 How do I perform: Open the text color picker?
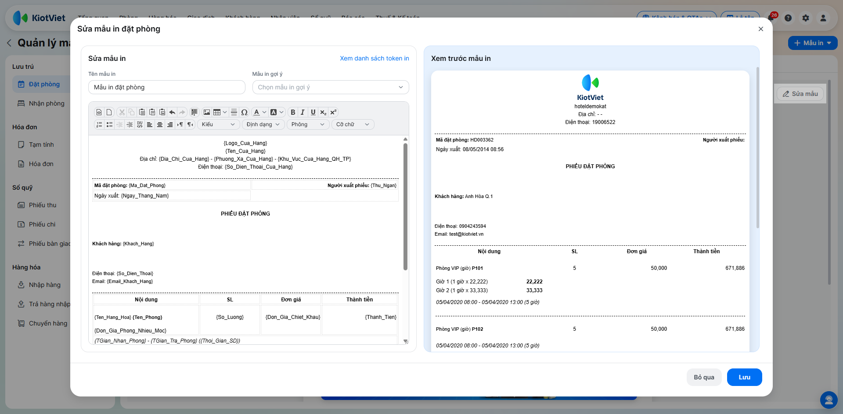260,112
